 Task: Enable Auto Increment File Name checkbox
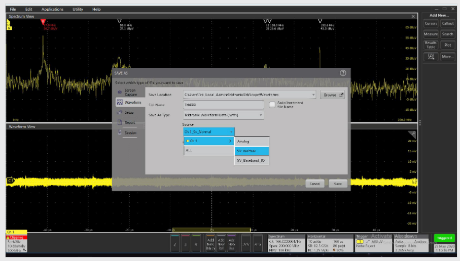(272, 105)
